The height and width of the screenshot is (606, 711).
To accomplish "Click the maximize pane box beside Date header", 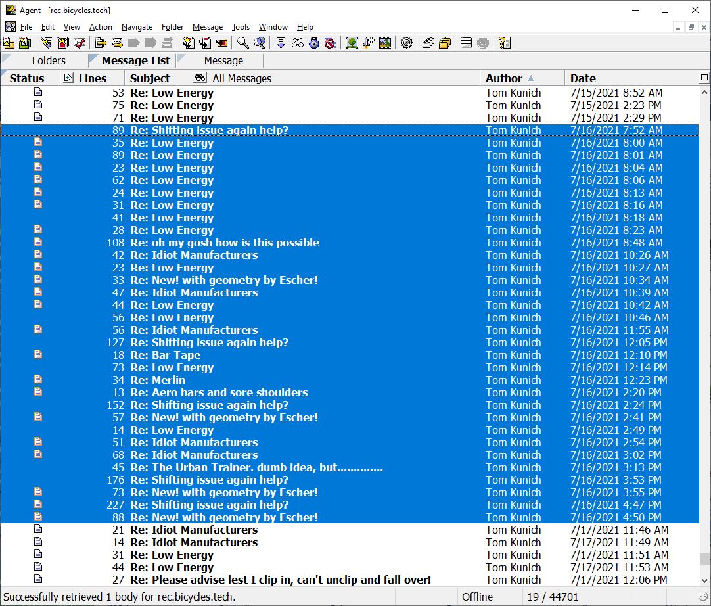I will point(704,78).
